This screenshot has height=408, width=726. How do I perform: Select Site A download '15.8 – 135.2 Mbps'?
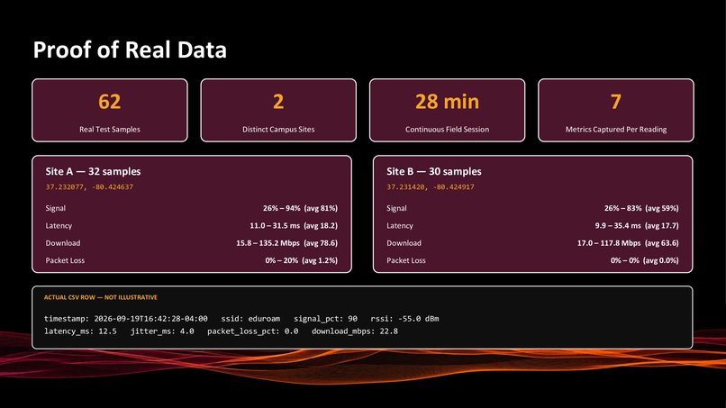point(268,243)
